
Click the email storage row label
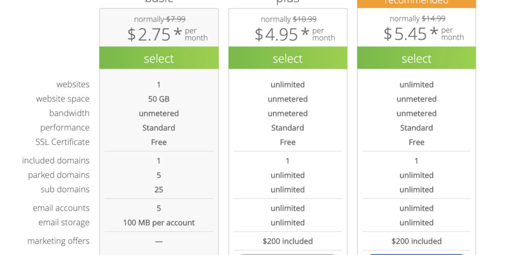64,222
